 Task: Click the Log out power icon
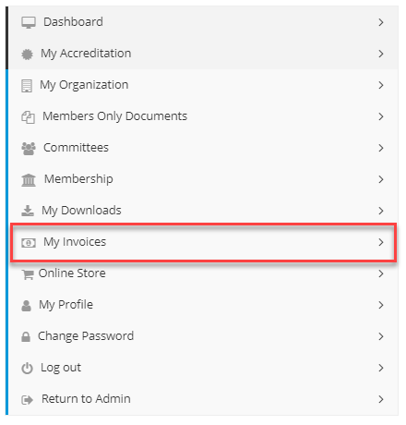pos(27,369)
